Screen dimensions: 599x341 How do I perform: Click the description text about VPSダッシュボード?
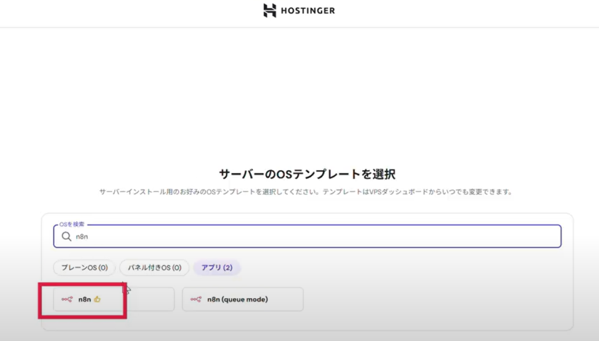coord(306,192)
